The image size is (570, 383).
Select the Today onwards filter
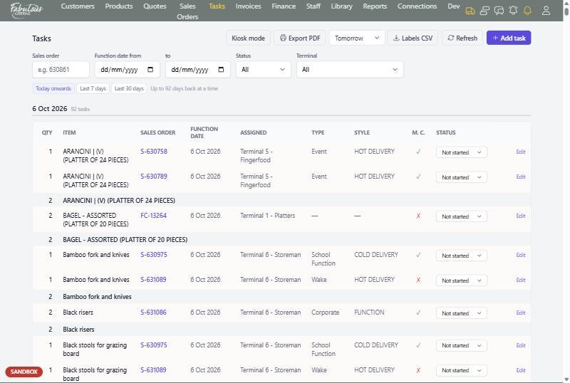(x=53, y=88)
